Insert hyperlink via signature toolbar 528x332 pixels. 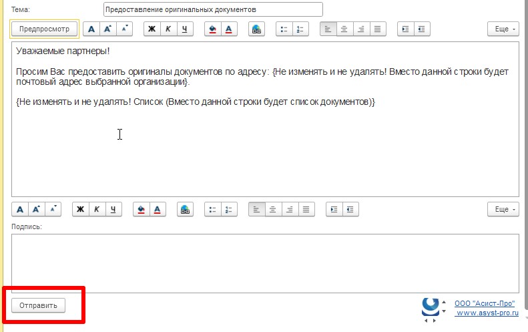tap(185, 209)
